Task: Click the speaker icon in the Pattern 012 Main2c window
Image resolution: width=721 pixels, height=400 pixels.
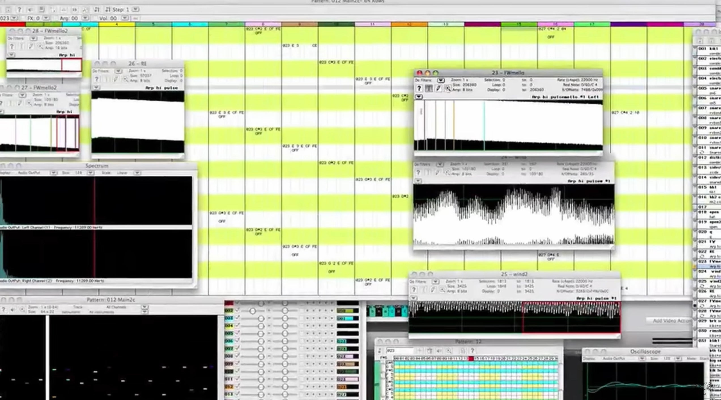Action: point(13,309)
